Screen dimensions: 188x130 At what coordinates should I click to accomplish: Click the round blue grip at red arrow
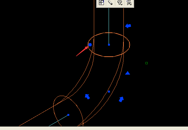[90, 45]
